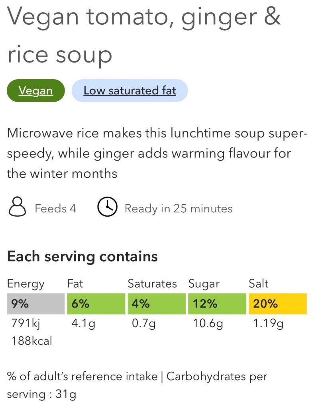Viewport: 316px width, 408px height.
Task: Select the recipe title Vegan tomato, ginger & rice soup
Action: point(144,35)
